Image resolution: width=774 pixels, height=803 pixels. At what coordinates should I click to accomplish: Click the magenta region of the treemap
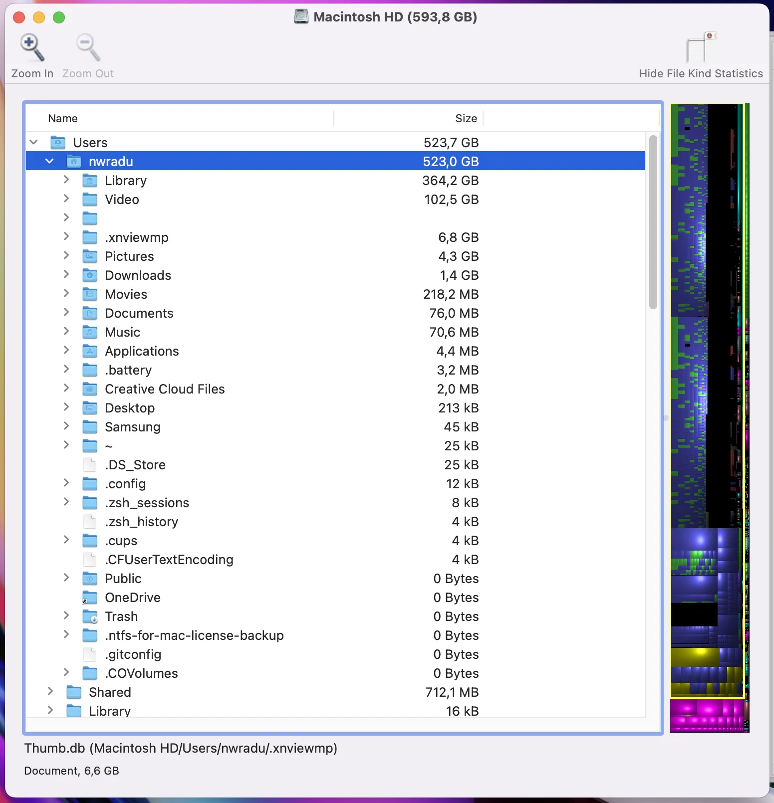(707, 716)
